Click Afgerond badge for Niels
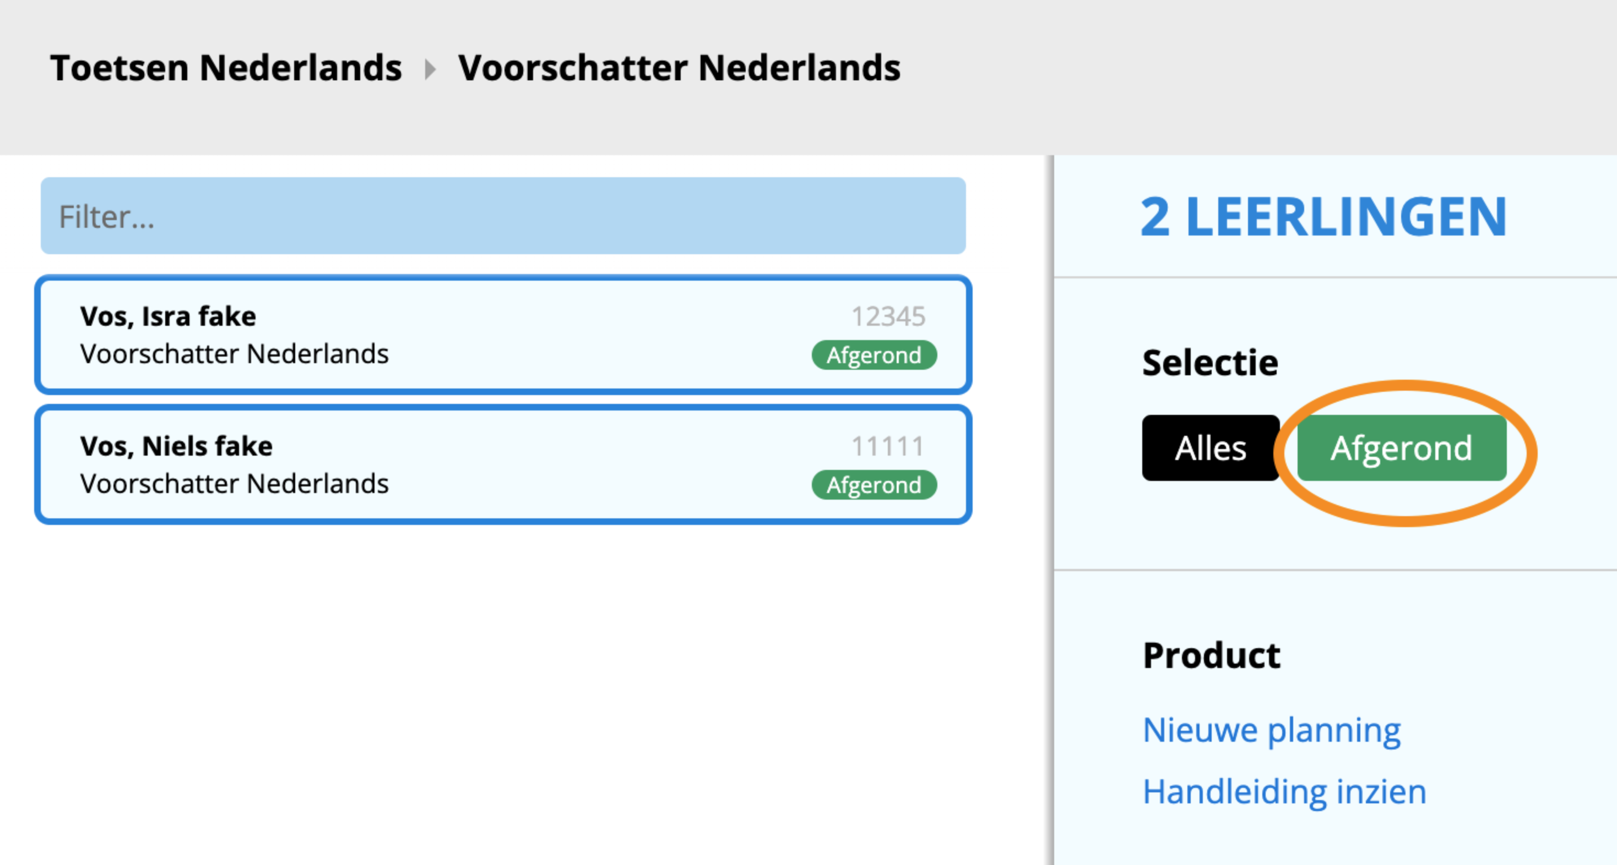This screenshot has width=1617, height=865. coord(874,485)
